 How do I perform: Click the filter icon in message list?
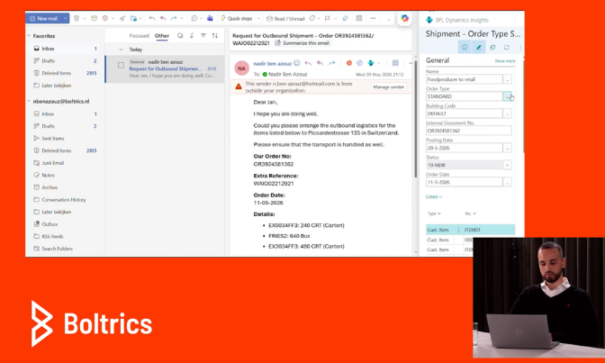[203, 35]
